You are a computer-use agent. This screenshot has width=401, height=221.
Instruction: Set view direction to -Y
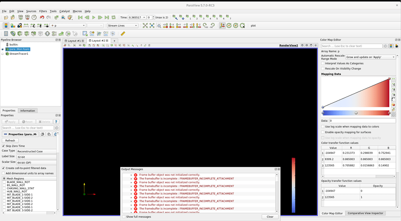[185, 25]
